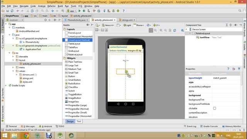The image size is (247, 139).
Task: Restore the default property value arrow
Action: [233, 69]
